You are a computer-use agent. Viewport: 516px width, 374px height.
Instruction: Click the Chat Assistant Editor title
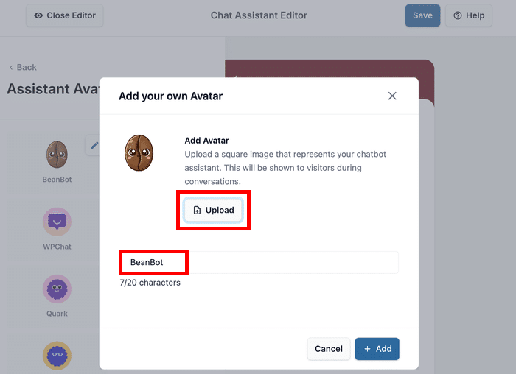click(259, 15)
